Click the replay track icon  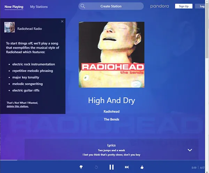pos(96,167)
